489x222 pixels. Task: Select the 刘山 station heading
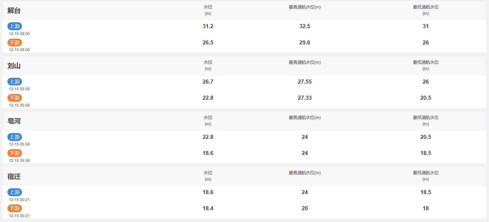point(14,66)
